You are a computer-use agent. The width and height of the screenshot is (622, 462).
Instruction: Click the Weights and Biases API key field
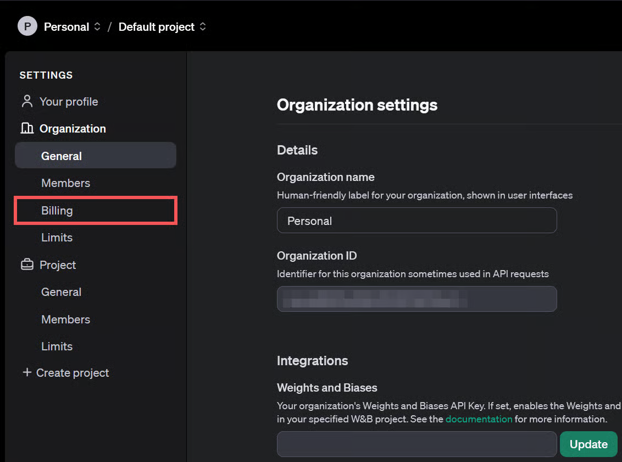pyautogui.click(x=416, y=444)
